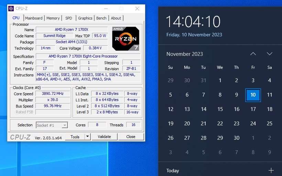Click the ZP-B1 revision value
Screen dimensions: 282x176
tap(131, 68)
